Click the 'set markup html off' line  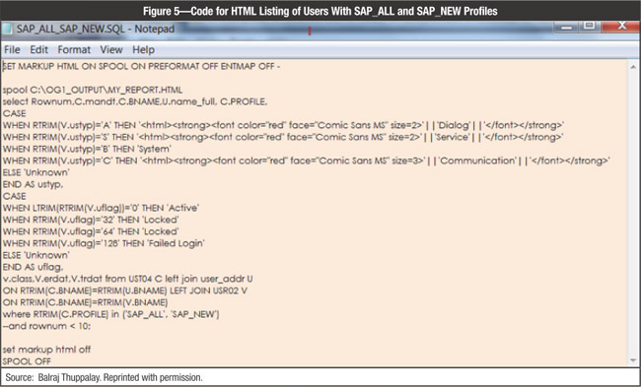[x=46, y=350]
